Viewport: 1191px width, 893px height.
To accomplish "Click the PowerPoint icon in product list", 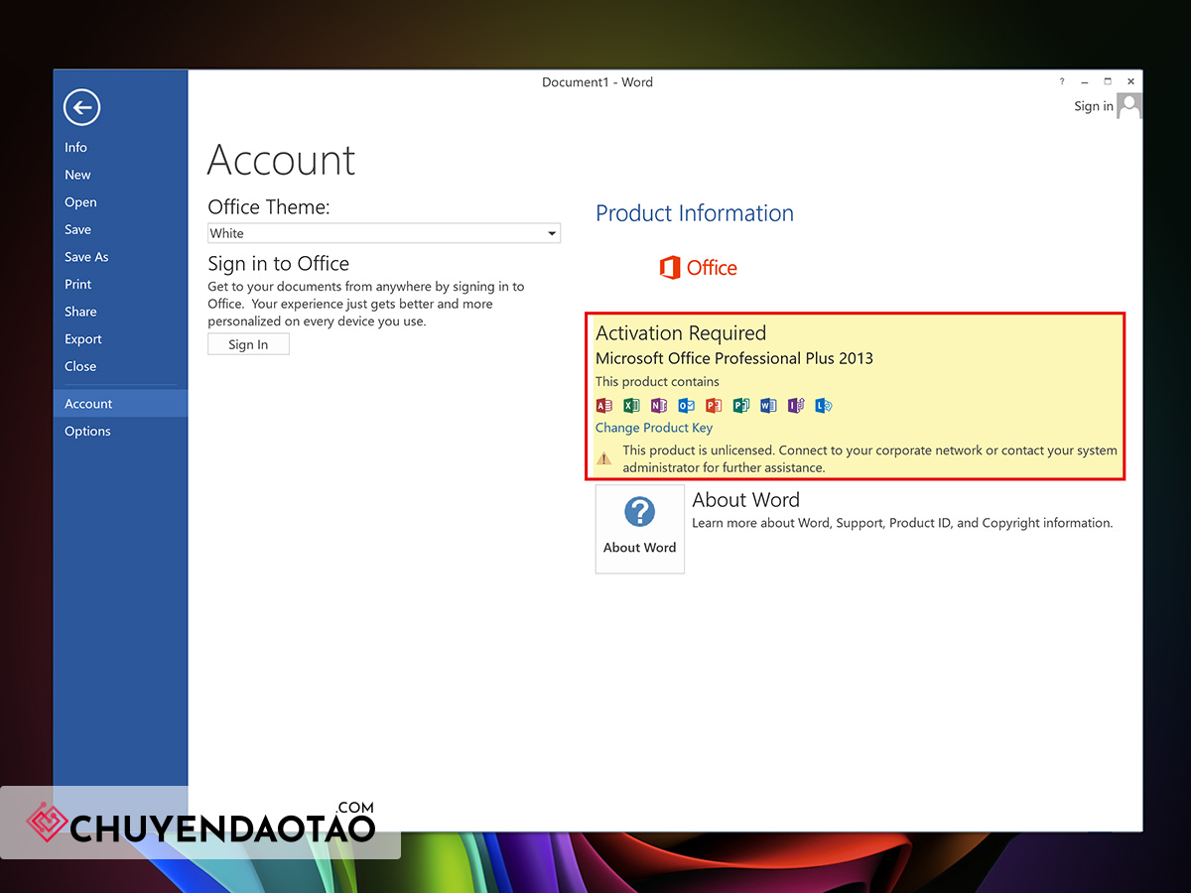I will click(714, 405).
